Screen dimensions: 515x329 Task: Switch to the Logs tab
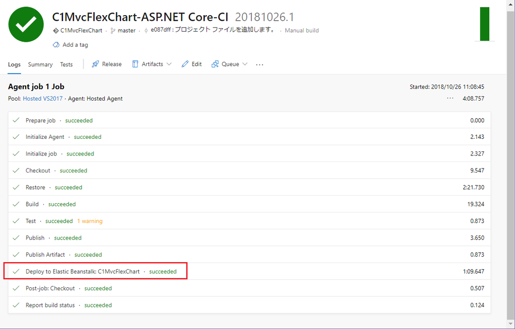14,64
